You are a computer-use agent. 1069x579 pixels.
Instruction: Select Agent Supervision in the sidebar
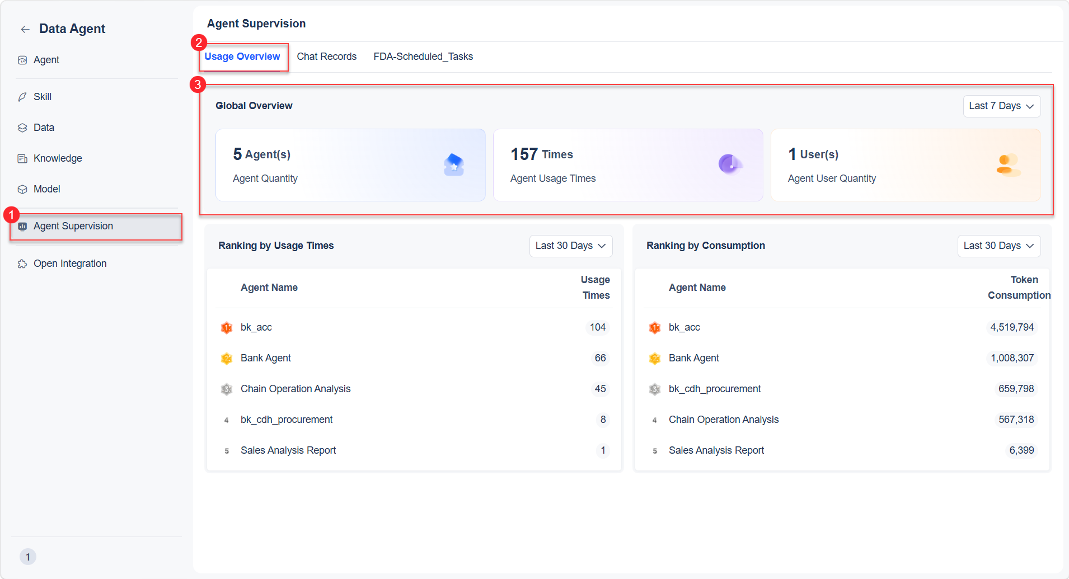tap(96, 227)
